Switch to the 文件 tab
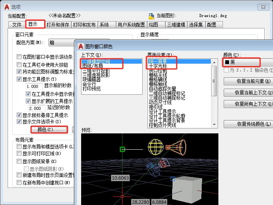Image resolution: width=273 pixels, height=205 pixels. click(17, 25)
